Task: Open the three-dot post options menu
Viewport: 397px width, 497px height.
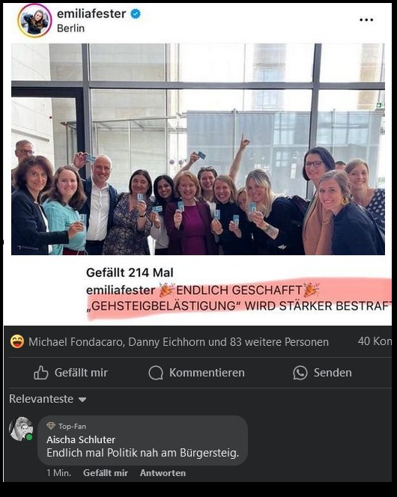Action: point(366,19)
